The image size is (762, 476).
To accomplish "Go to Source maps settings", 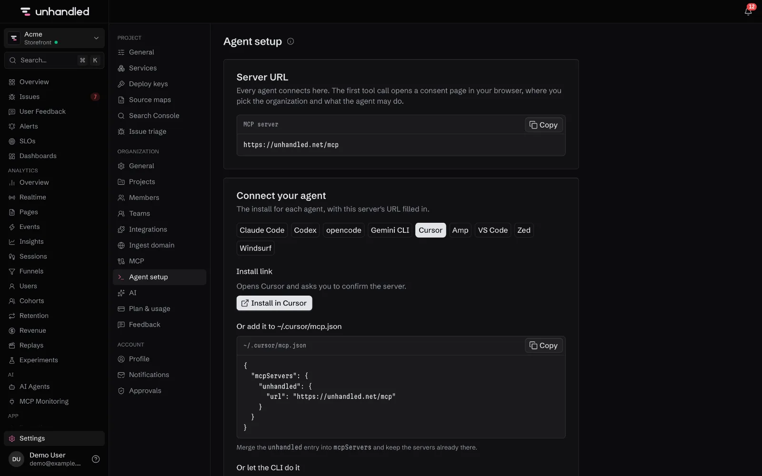I will 160,100.
